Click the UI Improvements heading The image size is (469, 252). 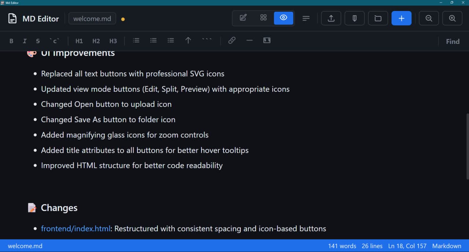[78, 53]
